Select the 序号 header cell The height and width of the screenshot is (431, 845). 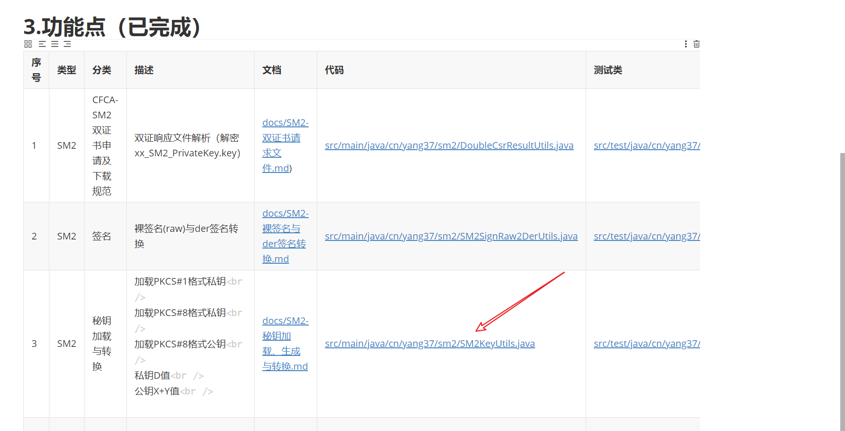[36, 70]
